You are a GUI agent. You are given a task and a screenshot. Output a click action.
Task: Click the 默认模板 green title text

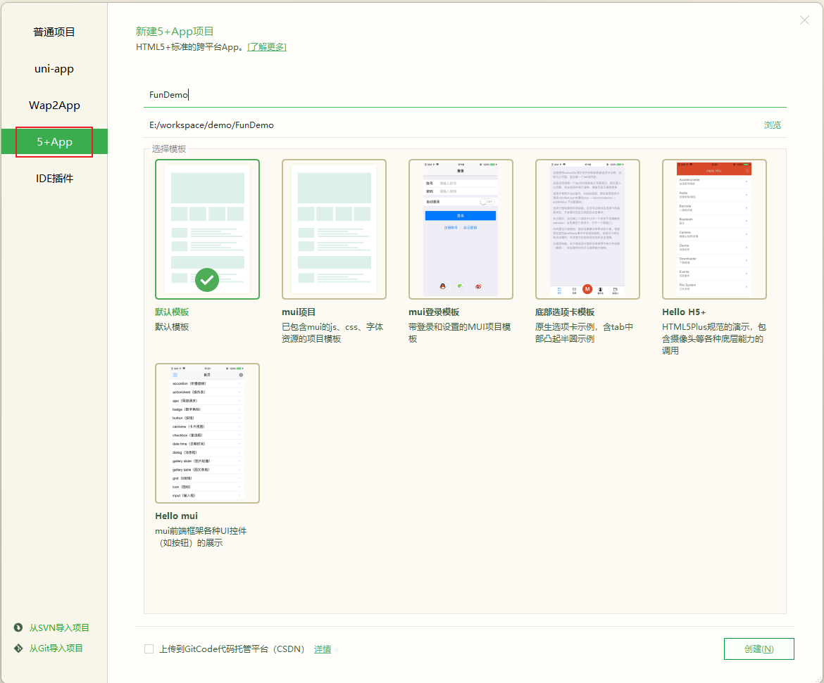tap(172, 312)
